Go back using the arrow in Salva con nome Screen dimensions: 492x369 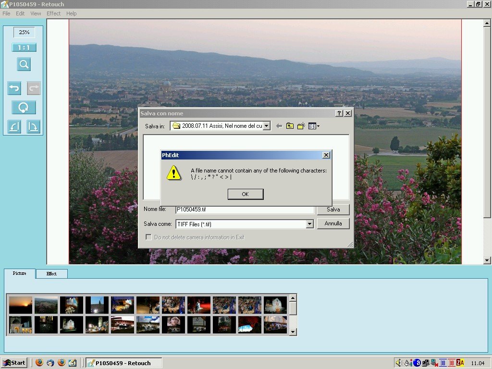tap(279, 126)
